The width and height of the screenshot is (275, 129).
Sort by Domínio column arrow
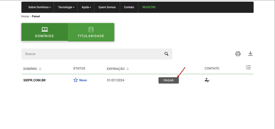(x=40, y=69)
